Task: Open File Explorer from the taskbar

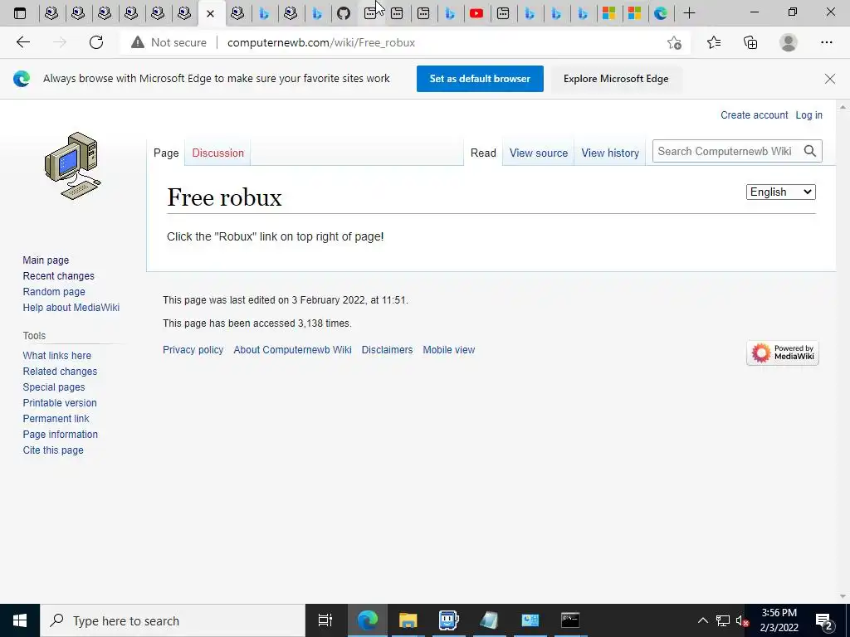Action: pyautogui.click(x=408, y=620)
